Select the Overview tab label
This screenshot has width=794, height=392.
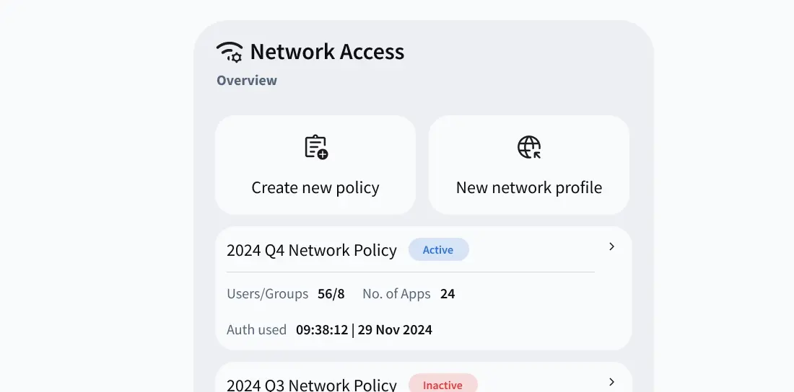247,81
